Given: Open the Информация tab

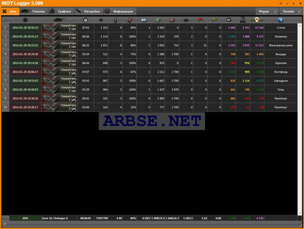Looking at the screenshot, I should click(120, 12).
